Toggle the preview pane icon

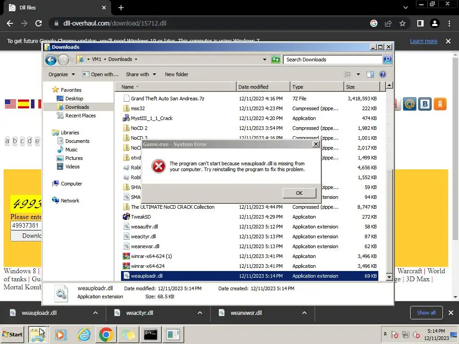point(370,74)
